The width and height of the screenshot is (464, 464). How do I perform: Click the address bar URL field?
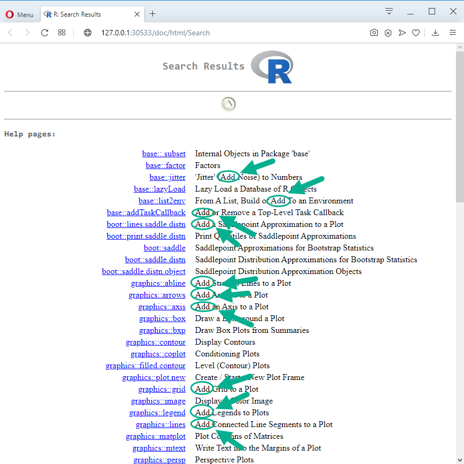point(156,33)
